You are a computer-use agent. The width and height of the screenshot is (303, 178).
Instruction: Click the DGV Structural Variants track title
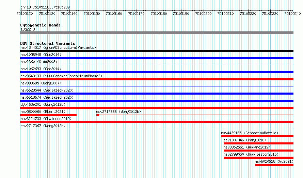[48, 43]
